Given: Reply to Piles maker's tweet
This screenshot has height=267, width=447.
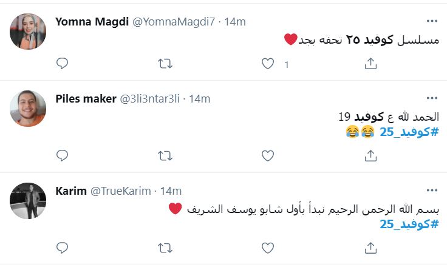Looking at the screenshot, I should coord(62,155).
